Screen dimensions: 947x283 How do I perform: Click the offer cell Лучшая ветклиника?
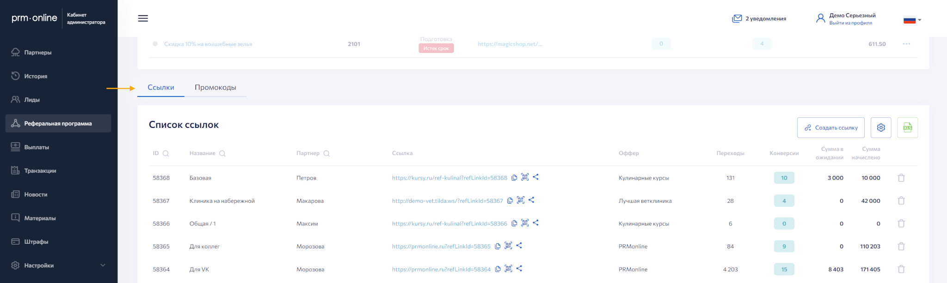tap(645, 201)
